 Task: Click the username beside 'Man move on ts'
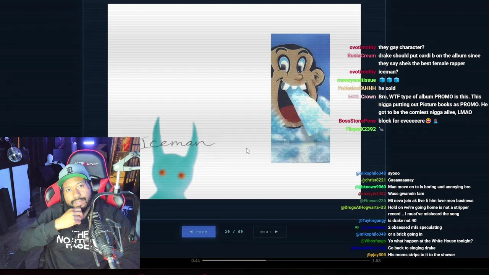pos(370,187)
